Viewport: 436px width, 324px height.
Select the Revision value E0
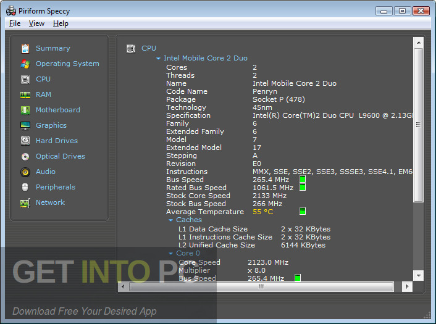[x=257, y=164]
